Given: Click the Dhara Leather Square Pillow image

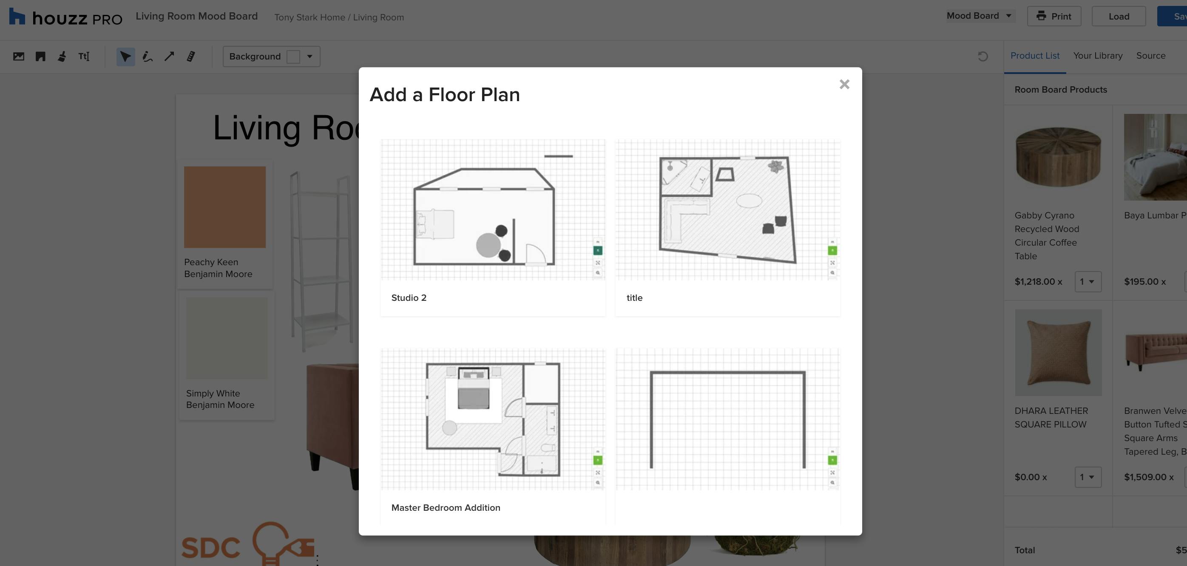Looking at the screenshot, I should [x=1058, y=352].
